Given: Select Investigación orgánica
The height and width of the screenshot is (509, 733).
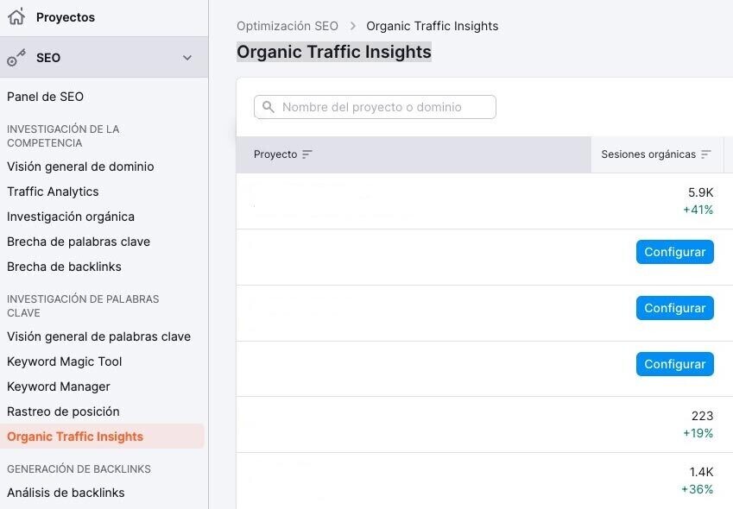Looking at the screenshot, I should [70, 216].
